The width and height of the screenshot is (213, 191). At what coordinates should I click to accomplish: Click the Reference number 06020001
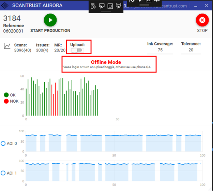[x=13, y=31]
